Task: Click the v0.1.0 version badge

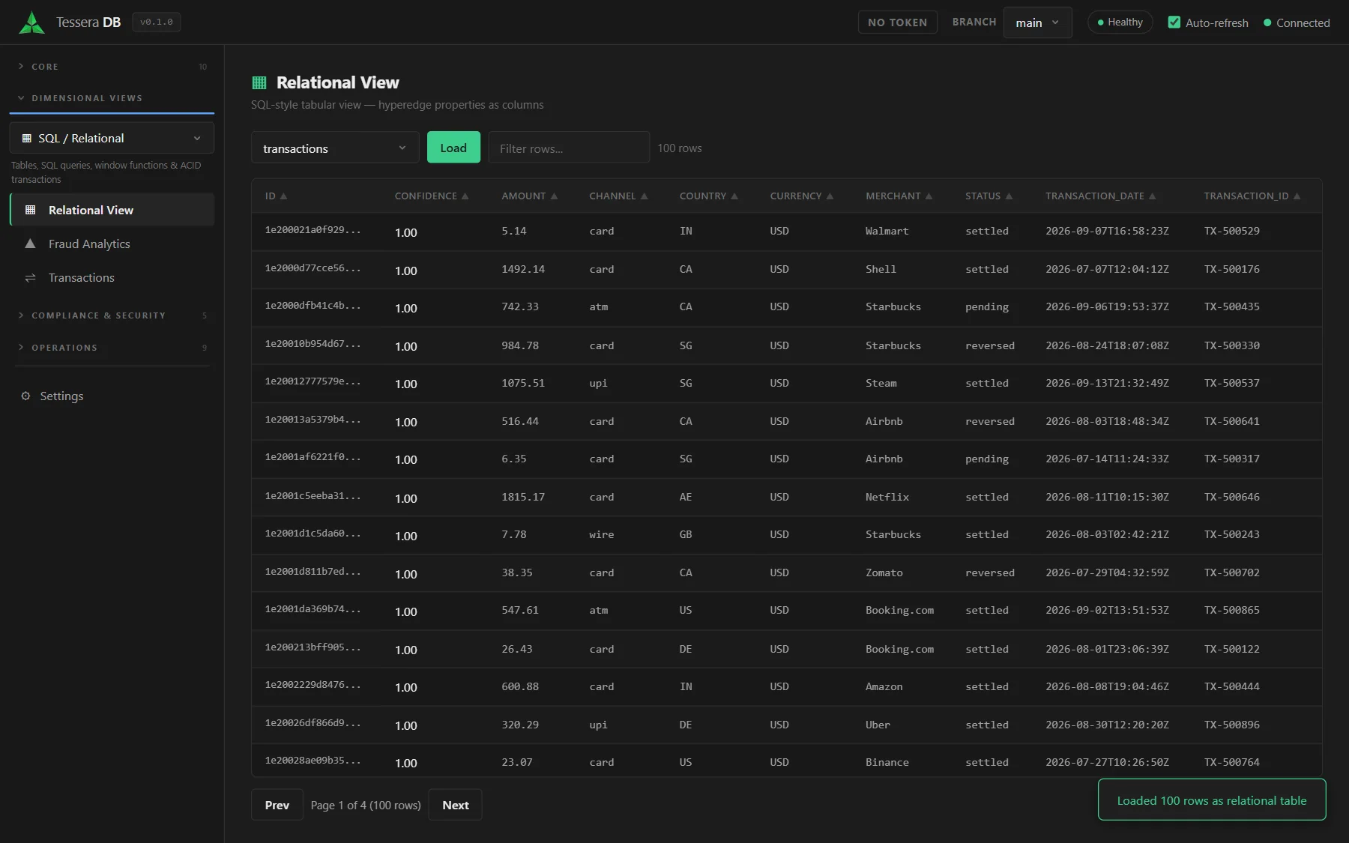Action: point(156,22)
